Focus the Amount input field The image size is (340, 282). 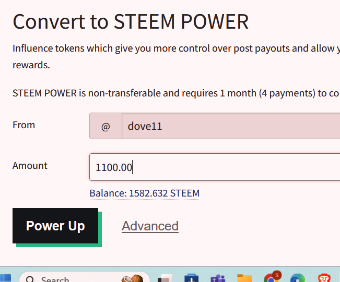(214, 167)
